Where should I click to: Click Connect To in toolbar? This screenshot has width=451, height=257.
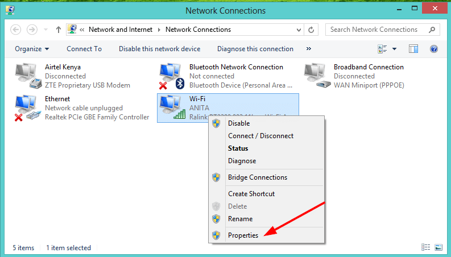coord(84,49)
